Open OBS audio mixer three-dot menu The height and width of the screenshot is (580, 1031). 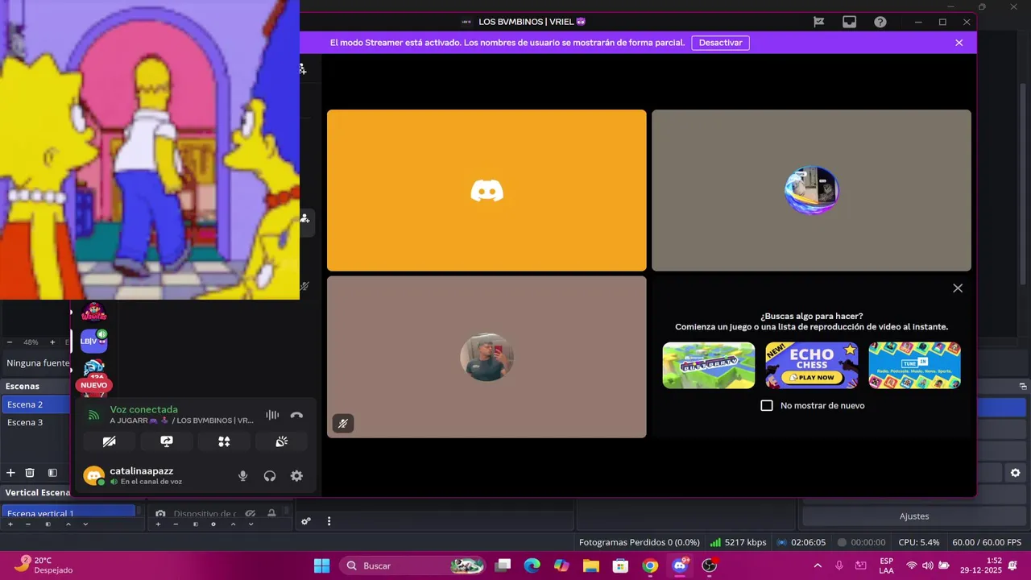329,521
